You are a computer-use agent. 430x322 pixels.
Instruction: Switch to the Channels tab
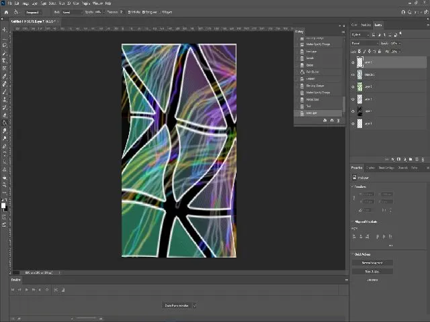point(402,168)
